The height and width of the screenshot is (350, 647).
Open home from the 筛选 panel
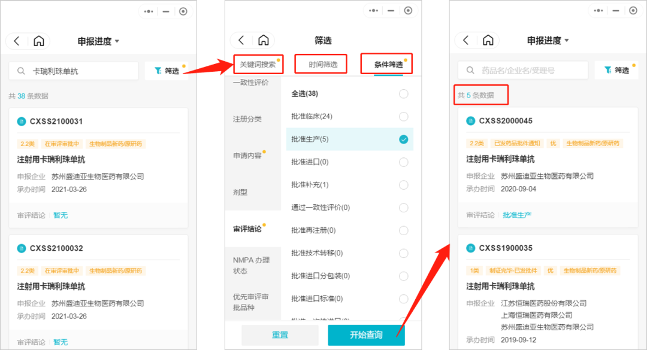click(x=263, y=40)
